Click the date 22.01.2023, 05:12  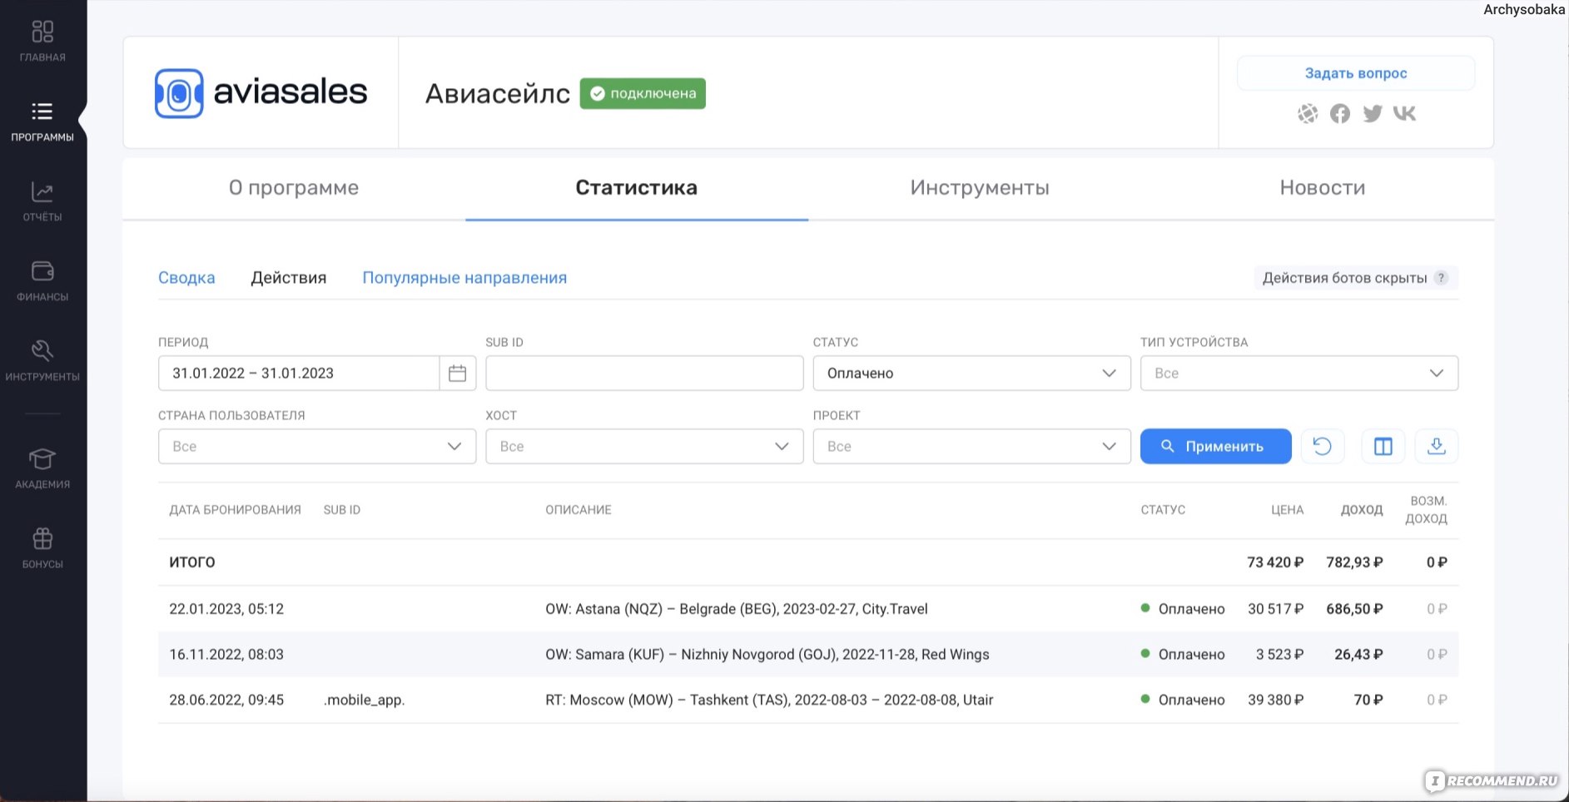tap(226, 609)
